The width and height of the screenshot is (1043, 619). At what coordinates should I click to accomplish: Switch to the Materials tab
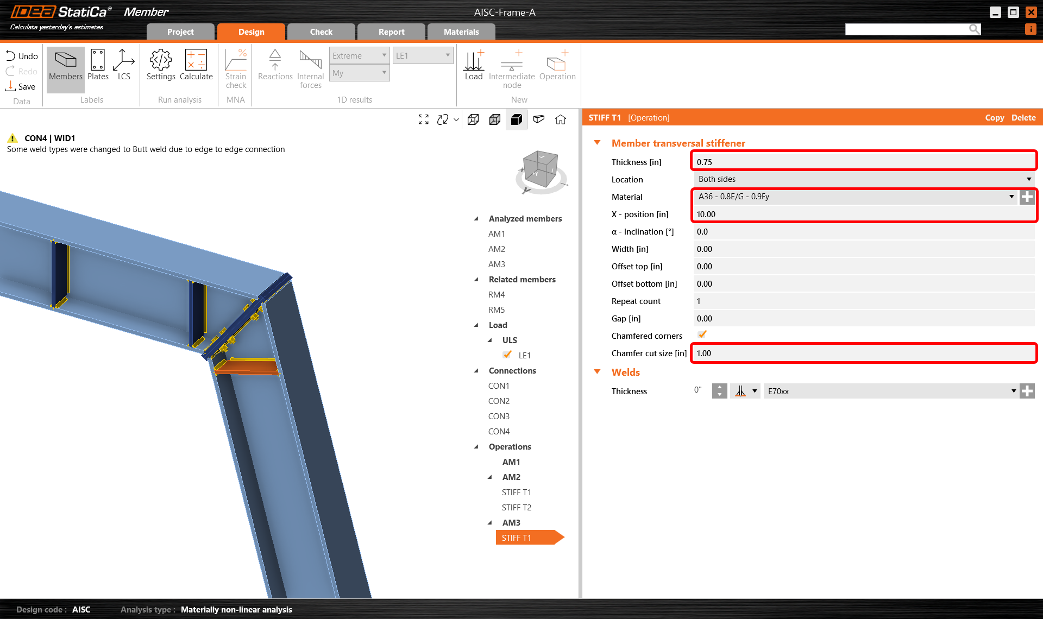point(461,31)
